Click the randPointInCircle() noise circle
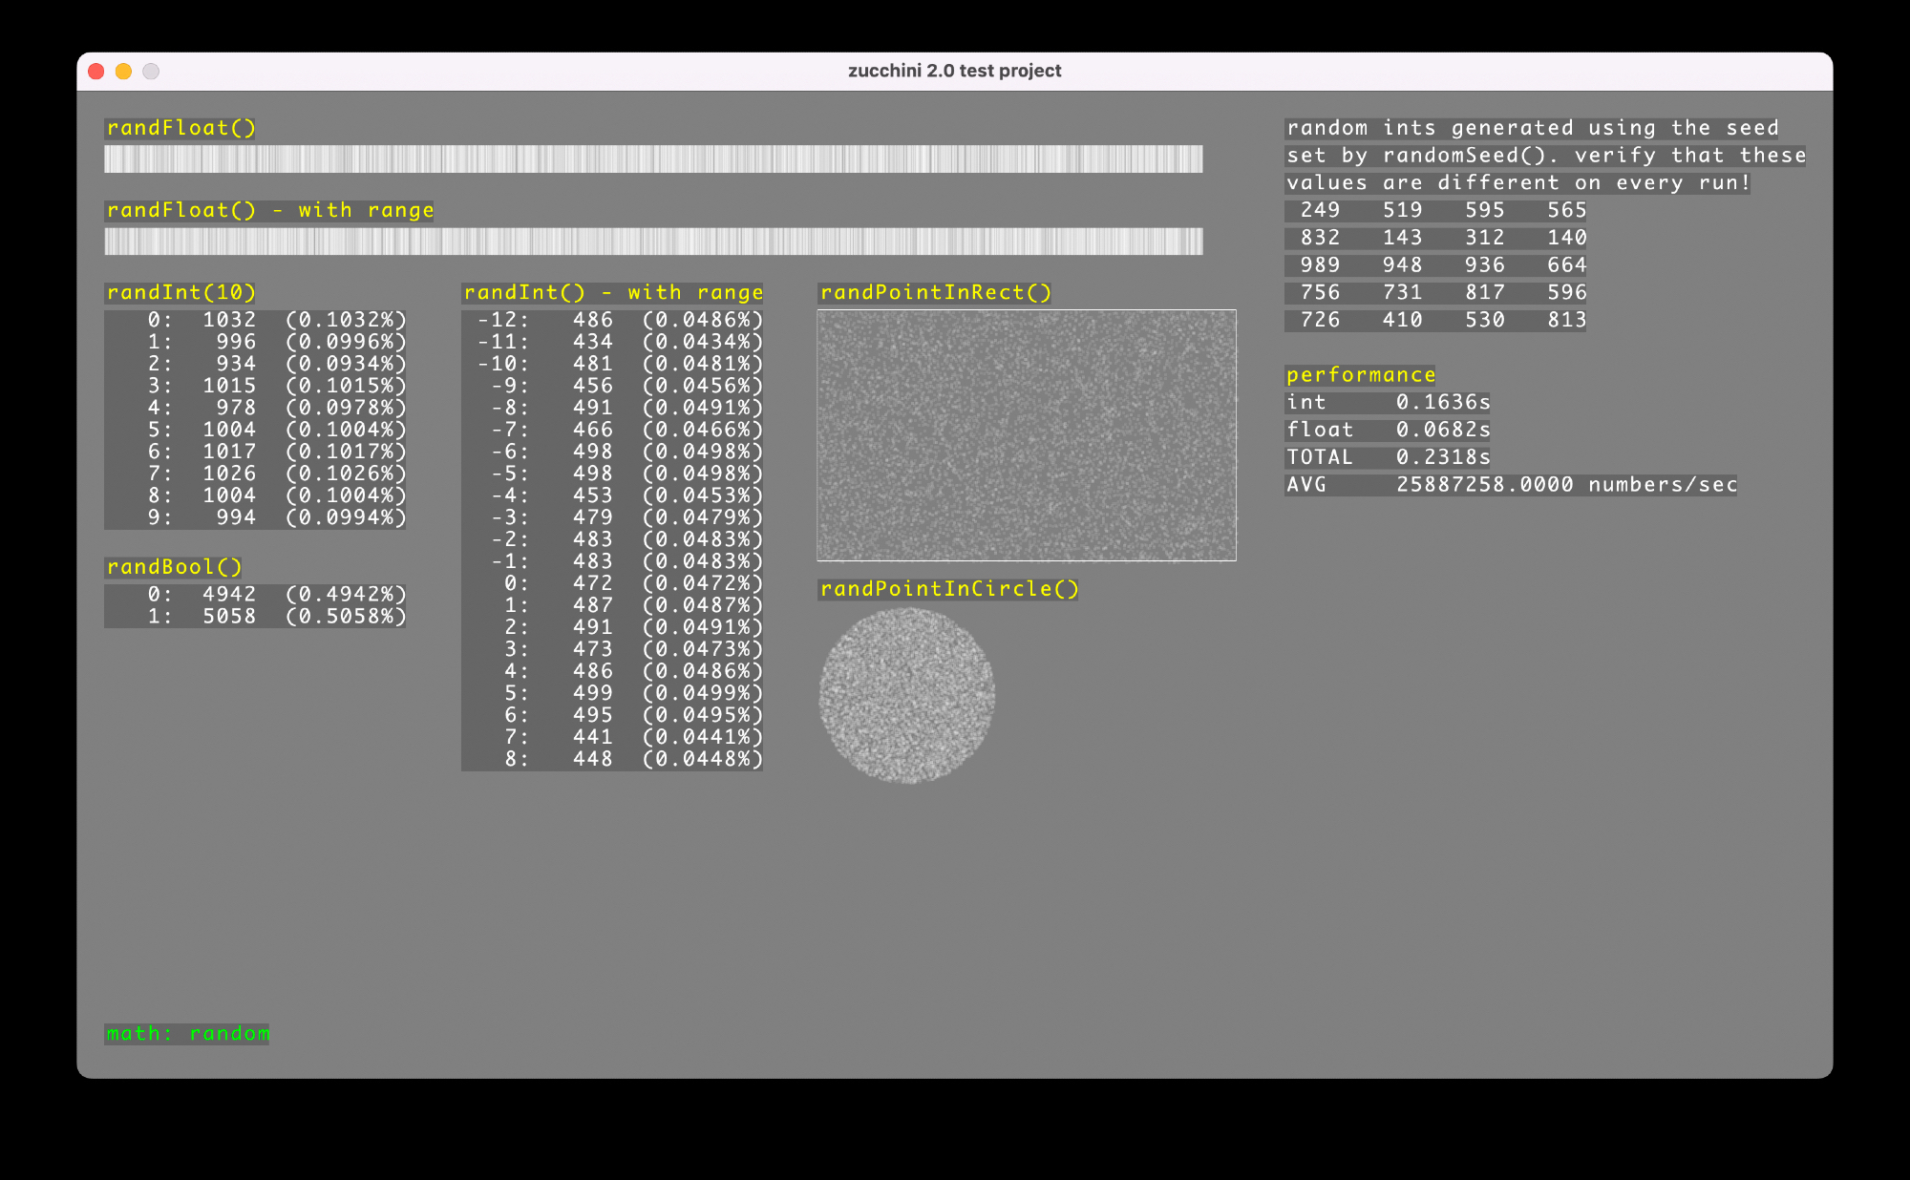 point(906,695)
